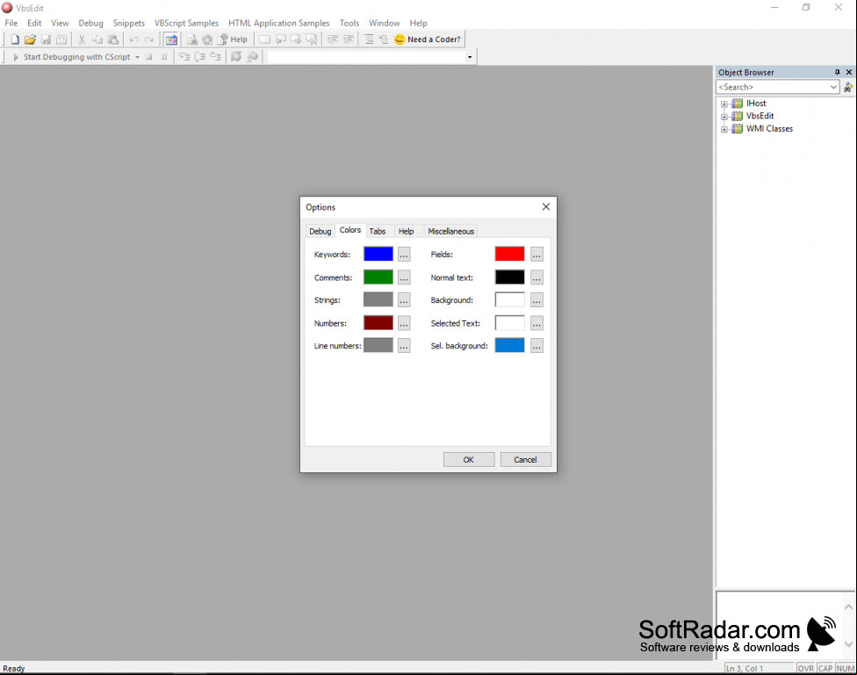The height and width of the screenshot is (675, 857).
Task: Open the Tools menu
Action: point(349,23)
